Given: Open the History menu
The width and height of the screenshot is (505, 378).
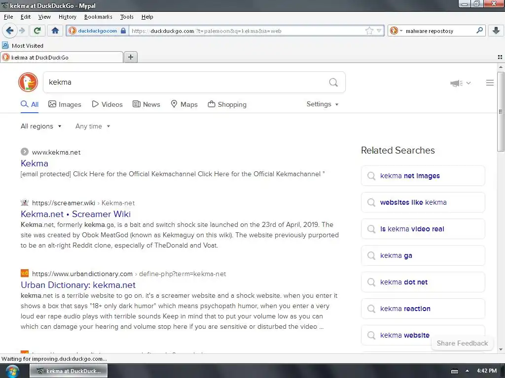Looking at the screenshot, I should click(x=67, y=17).
